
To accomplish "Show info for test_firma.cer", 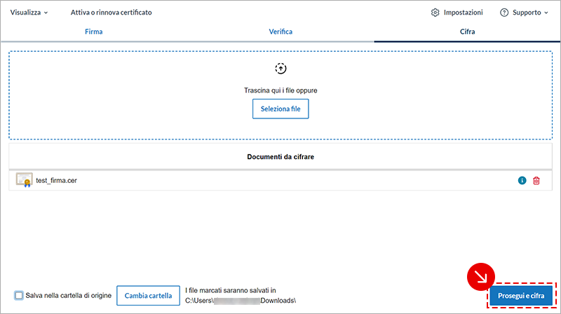I will pos(522,181).
